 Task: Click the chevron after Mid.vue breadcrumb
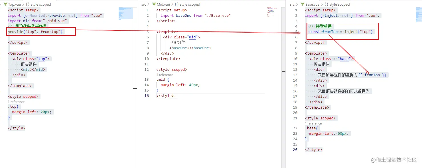click(x=172, y=4)
